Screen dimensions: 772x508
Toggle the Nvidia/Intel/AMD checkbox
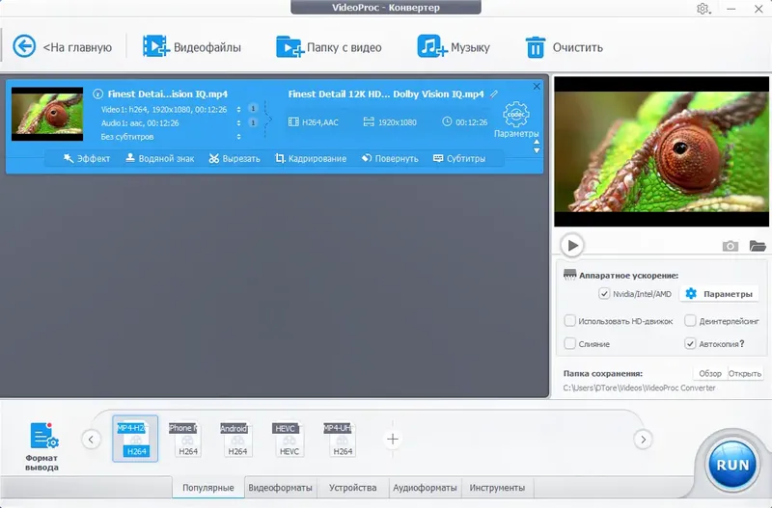[604, 294]
